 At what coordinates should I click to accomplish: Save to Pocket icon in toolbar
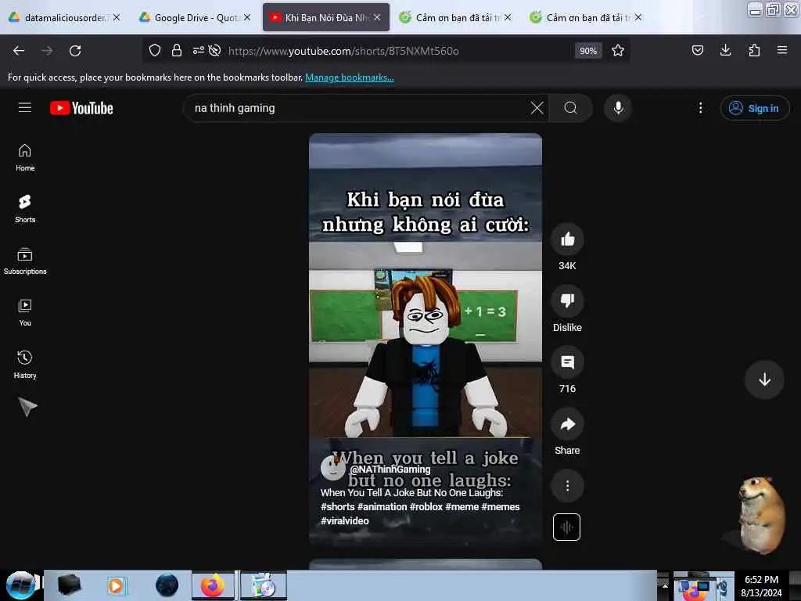pos(697,50)
